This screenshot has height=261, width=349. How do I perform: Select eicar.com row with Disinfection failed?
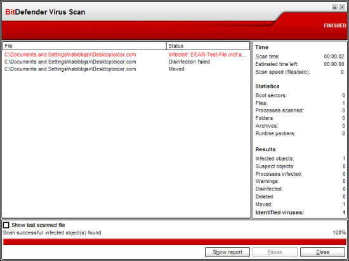(x=126, y=62)
